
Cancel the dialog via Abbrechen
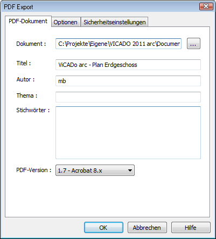click(x=147, y=228)
